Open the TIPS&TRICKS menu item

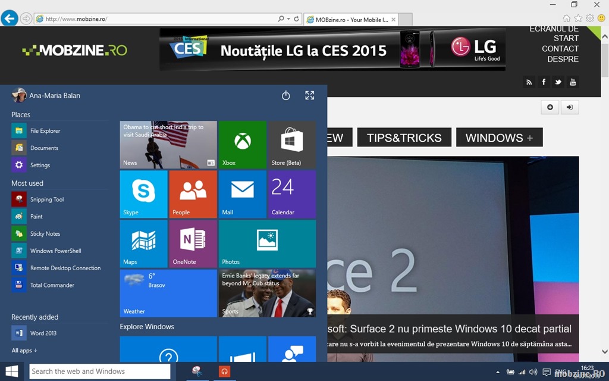(404, 138)
